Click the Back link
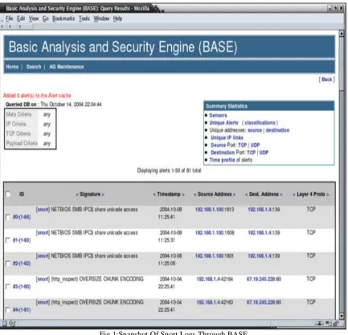Viewport: 348px width, 335px height. point(326,80)
